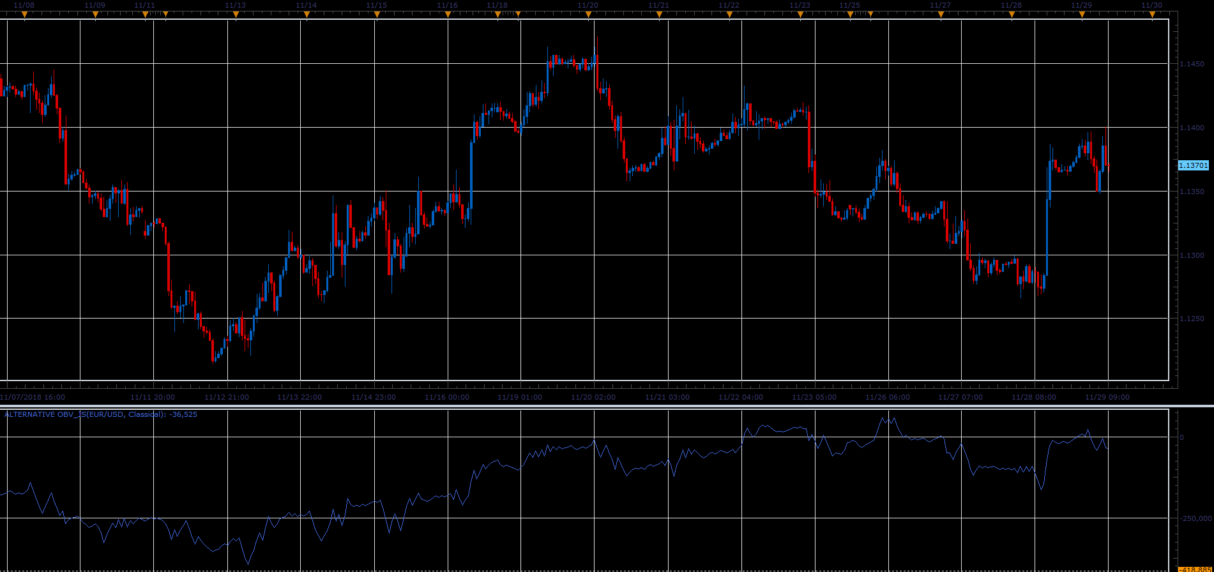This screenshot has width=1214, height=572.
Task: Click the 11/29 09:00 time label
Action: (1107, 397)
